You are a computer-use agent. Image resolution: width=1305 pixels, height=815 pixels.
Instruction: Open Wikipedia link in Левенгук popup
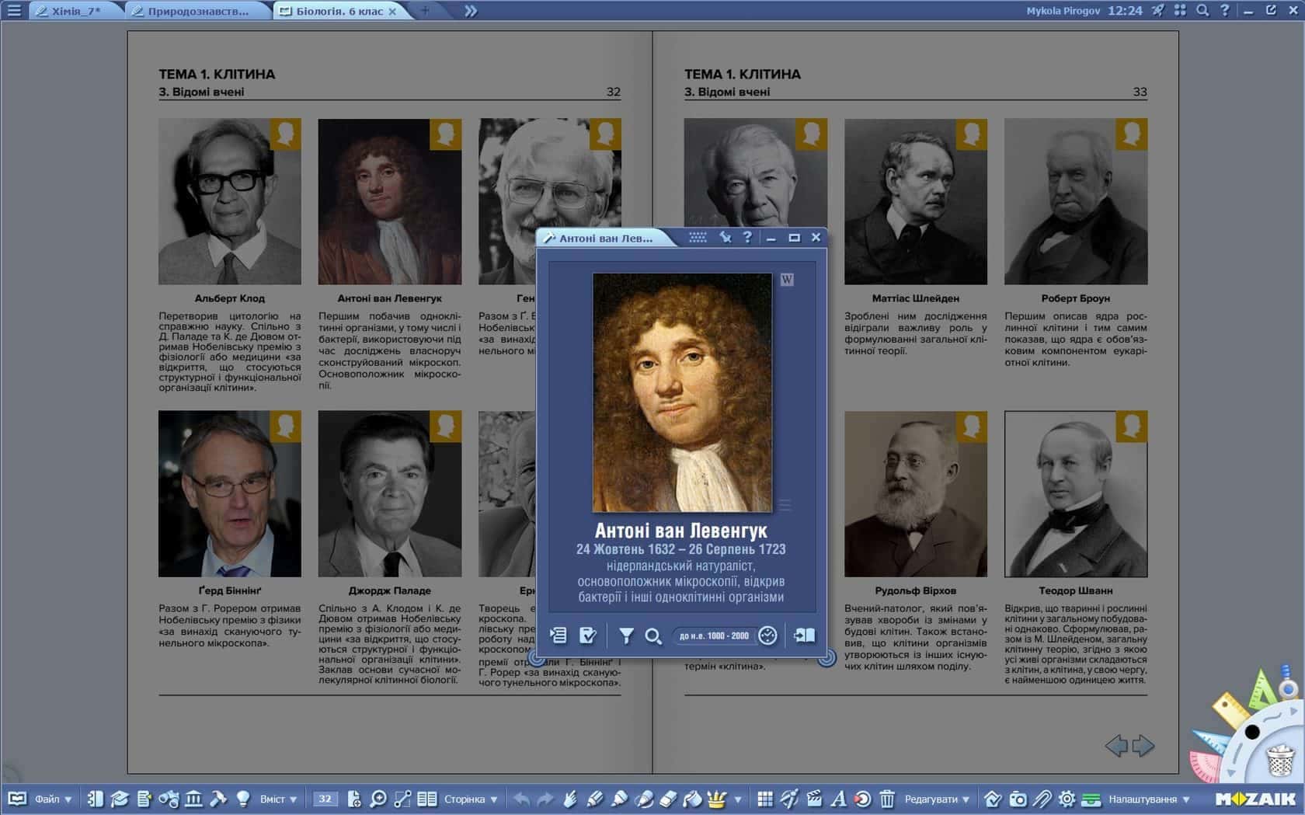(x=787, y=280)
